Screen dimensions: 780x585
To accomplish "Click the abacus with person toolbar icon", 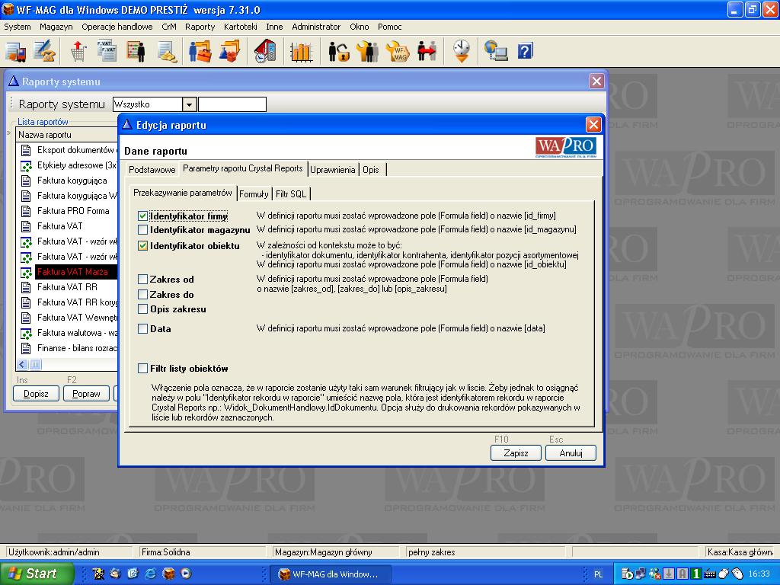I will click(136, 52).
